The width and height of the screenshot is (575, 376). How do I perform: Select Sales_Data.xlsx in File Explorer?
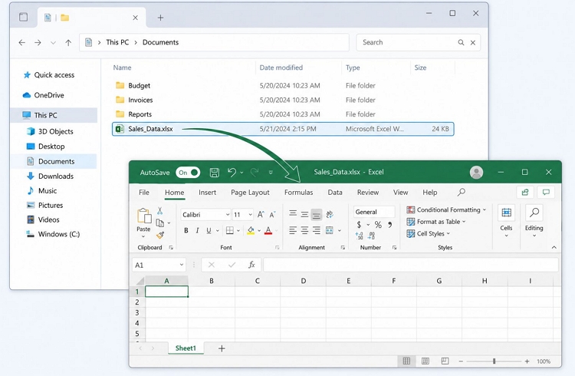pos(283,129)
